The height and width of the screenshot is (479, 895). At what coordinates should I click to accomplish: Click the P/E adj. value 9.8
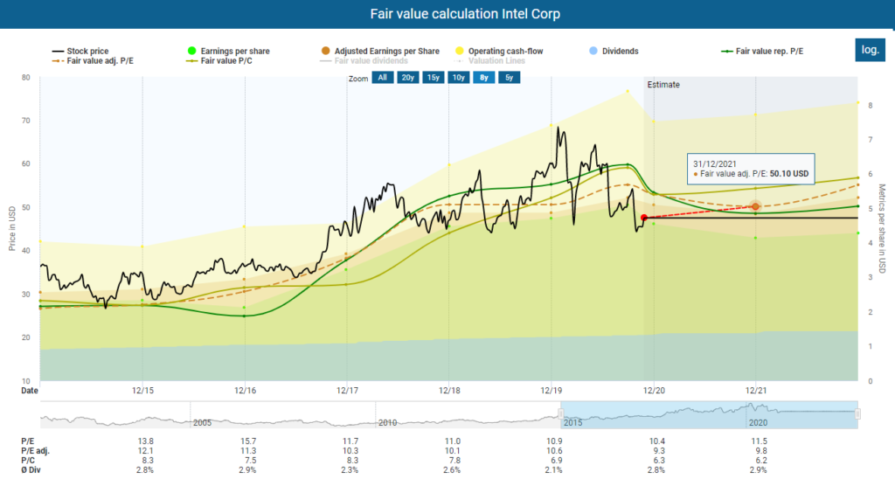[x=761, y=451]
